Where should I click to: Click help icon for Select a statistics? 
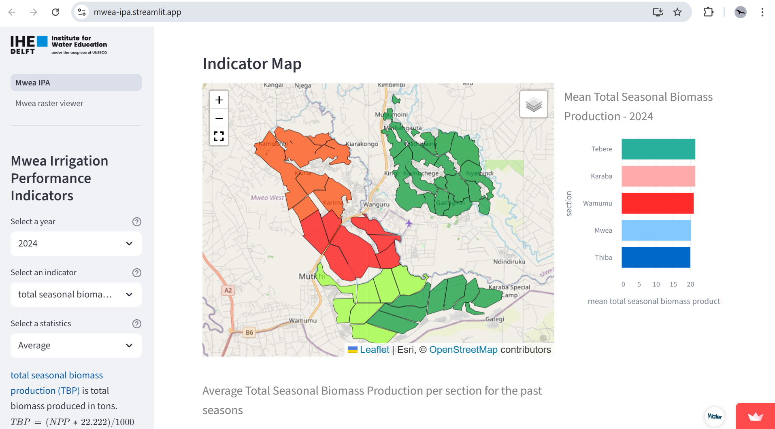tap(137, 324)
